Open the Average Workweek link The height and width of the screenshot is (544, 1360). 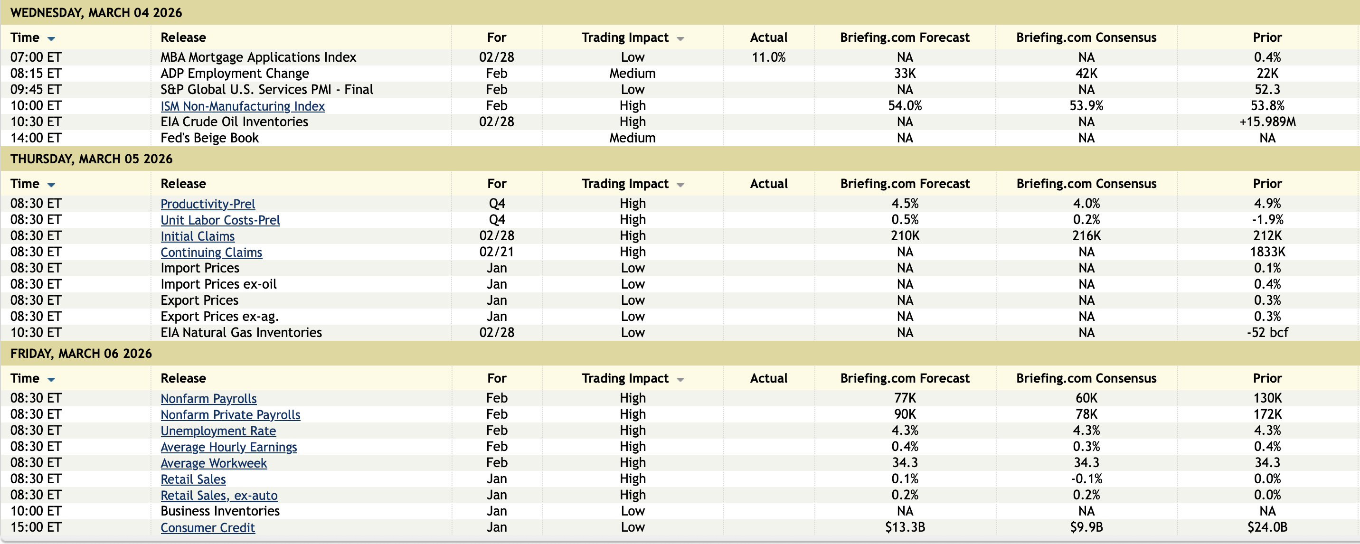click(214, 463)
